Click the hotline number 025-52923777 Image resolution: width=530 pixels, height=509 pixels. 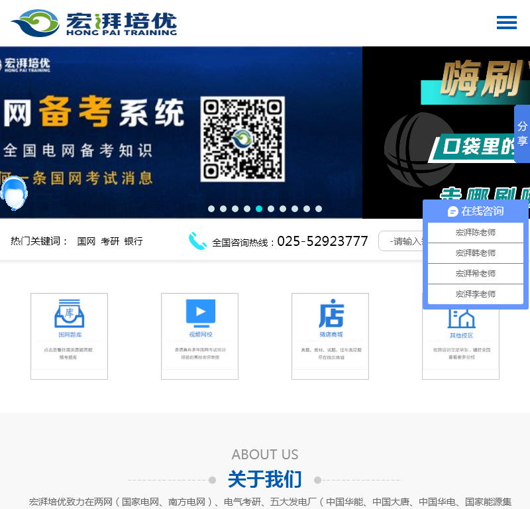(x=323, y=241)
